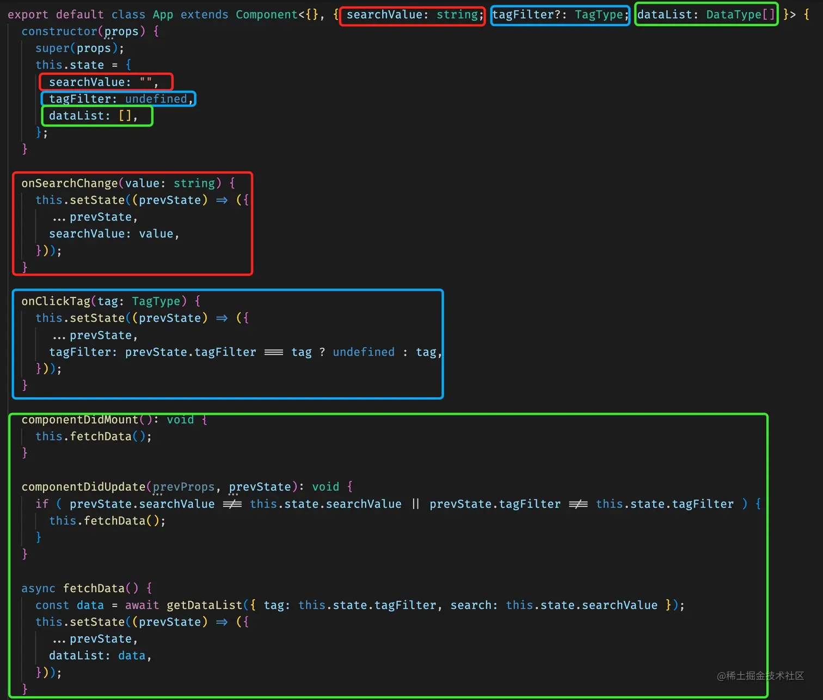Click the "getDataList" function call
Image resolution: width=823 pixels, height=700 pixels.
[204, 606]
